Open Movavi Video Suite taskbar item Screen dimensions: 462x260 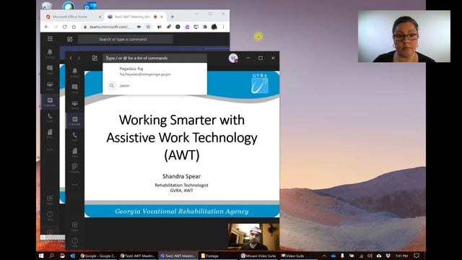(x=258, y=256)
